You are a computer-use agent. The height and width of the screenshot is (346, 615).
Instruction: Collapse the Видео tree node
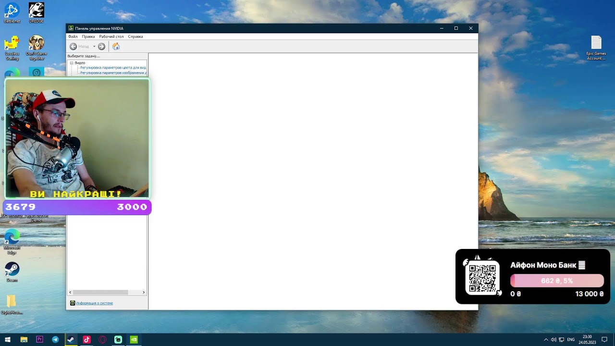[x=72, y=63]
